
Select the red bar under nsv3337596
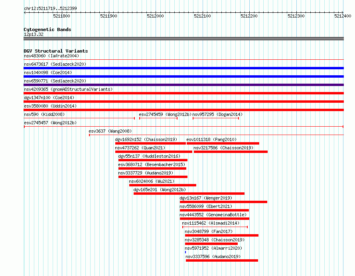[222, 260]
